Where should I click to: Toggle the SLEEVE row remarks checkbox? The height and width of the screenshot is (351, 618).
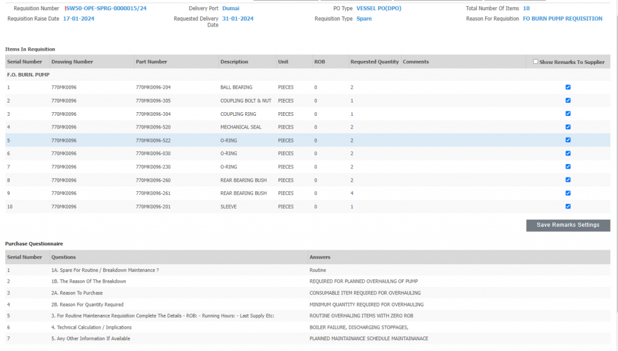coord(568,206)
